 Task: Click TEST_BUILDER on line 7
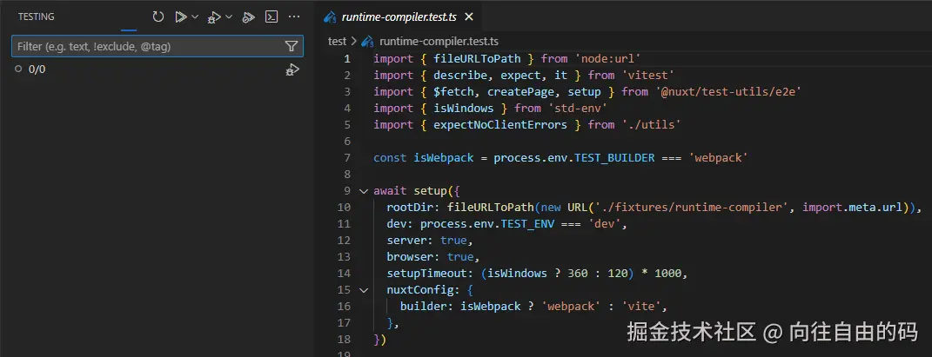coord(614,158)
